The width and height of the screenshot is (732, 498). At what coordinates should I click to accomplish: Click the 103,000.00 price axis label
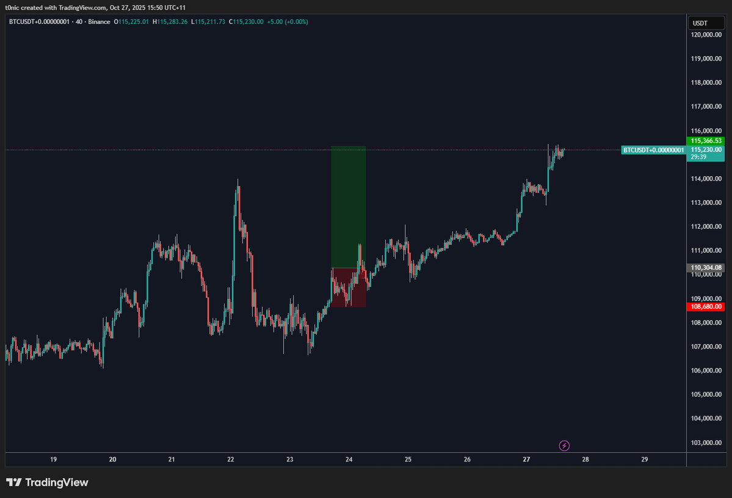[706, 442]
